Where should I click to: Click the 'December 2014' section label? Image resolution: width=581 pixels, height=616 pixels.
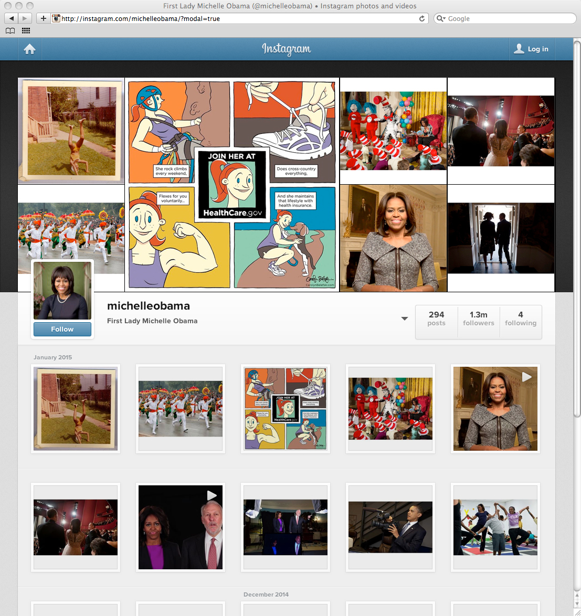[266, 594]
